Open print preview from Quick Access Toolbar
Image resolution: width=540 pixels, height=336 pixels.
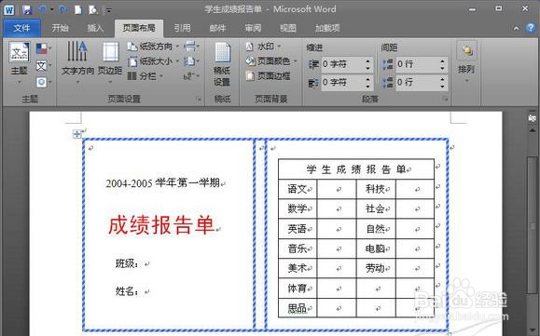tap(93, 9)
